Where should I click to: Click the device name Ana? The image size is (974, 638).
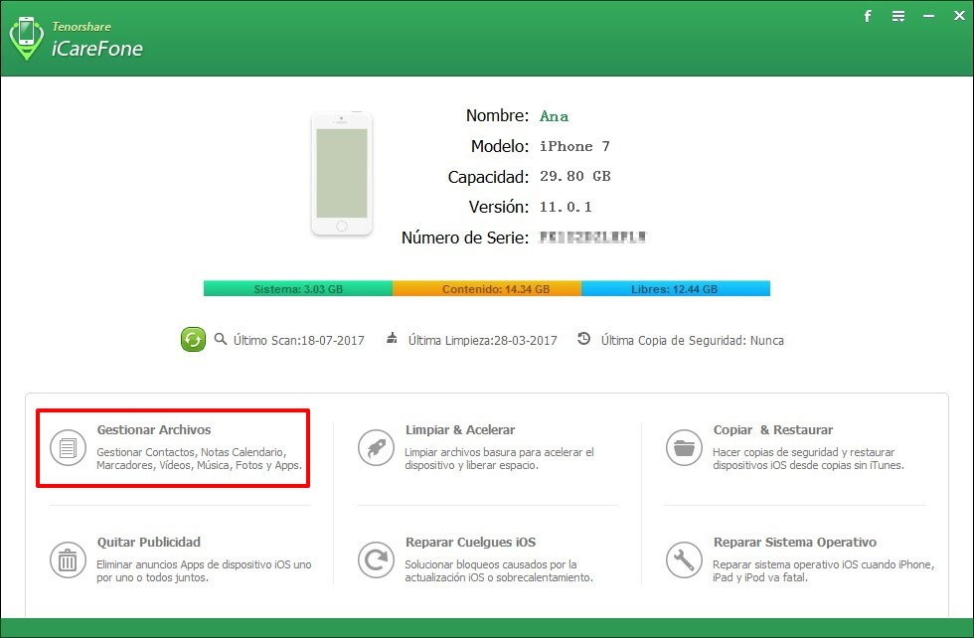coord(554,116)
